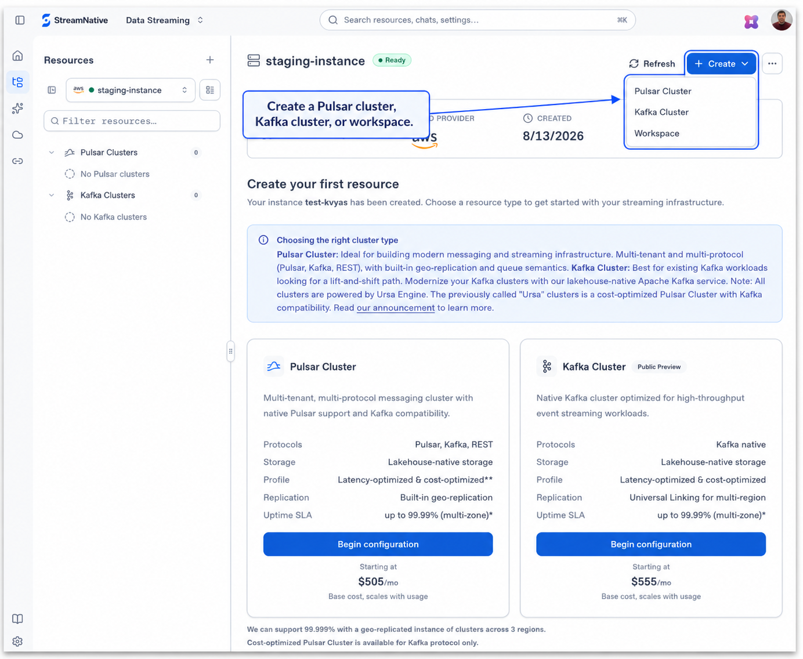803x659 pixels.
Task: Focus the global search resources field
Action: tap(478, 20)
